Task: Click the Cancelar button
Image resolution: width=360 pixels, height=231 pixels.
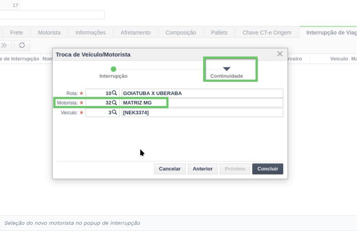Action: tap(170, 169)
